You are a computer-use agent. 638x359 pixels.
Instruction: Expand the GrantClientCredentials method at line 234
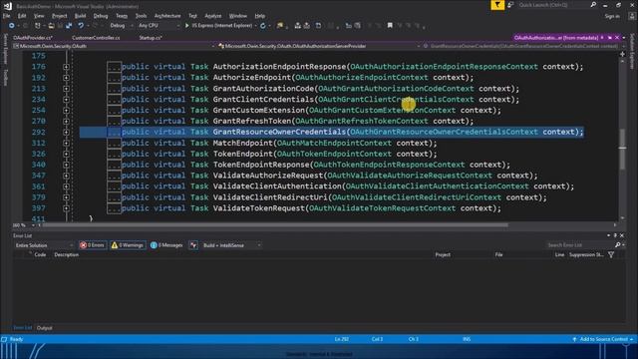pyautogui.click(x=66, y=100)
